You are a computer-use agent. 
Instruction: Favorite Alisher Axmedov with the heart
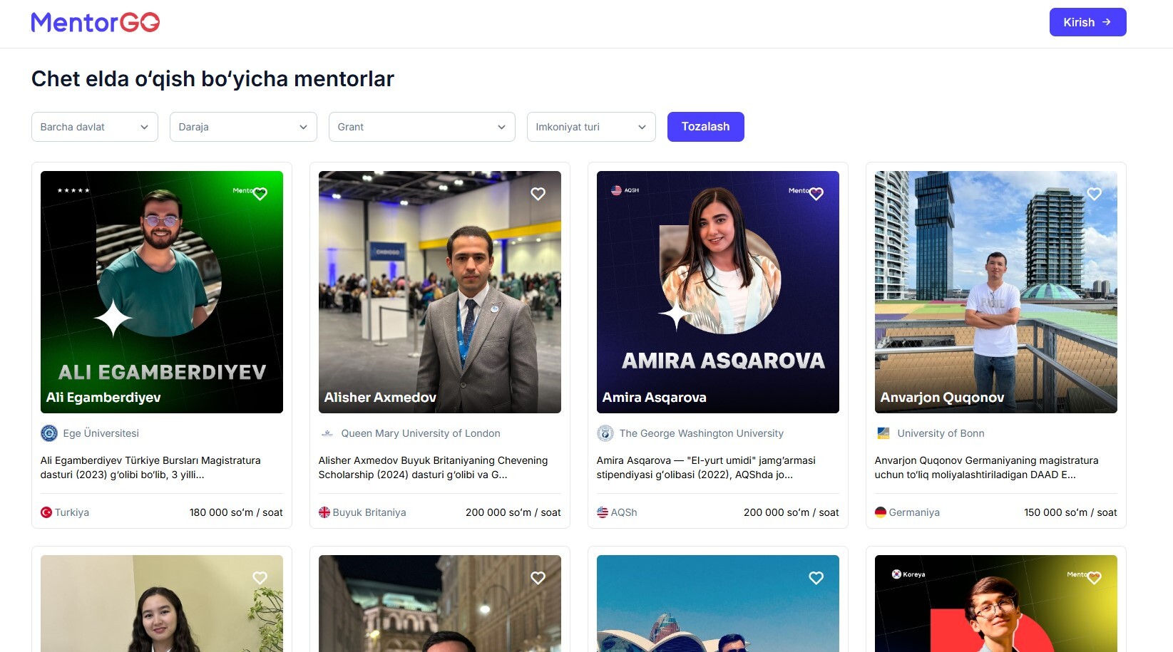click(x=538, y=194)
